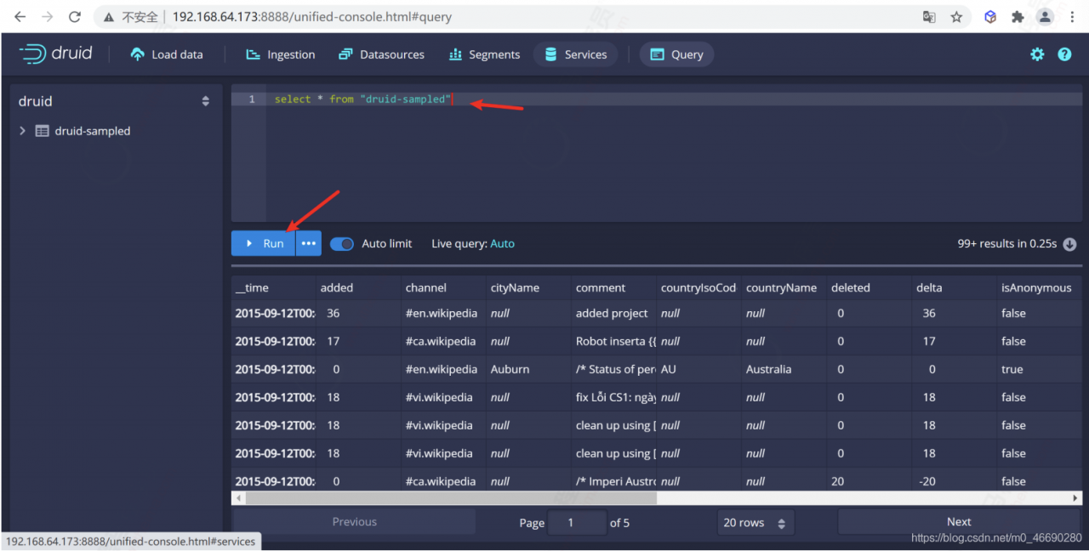Click the translate page icon
The height and width of the screenshot is (551, 1089).
point(930,17)
